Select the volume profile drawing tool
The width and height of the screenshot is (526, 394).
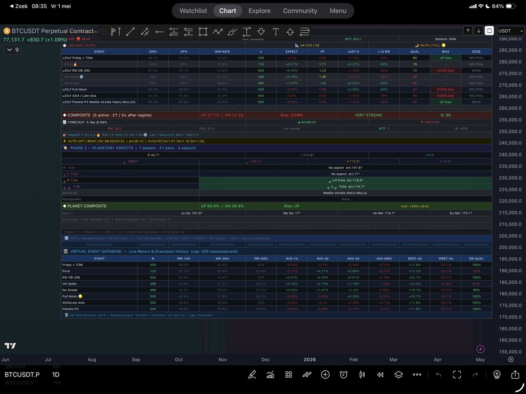click(116, 32)
